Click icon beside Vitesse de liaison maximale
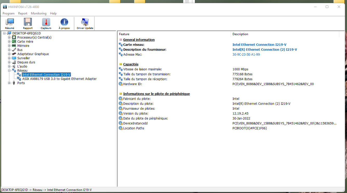Screen dimensions: 347x193 coord(120,69)
